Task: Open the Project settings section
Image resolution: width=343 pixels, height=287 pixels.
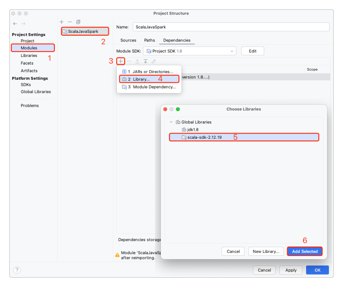Action: click(27, 41)
